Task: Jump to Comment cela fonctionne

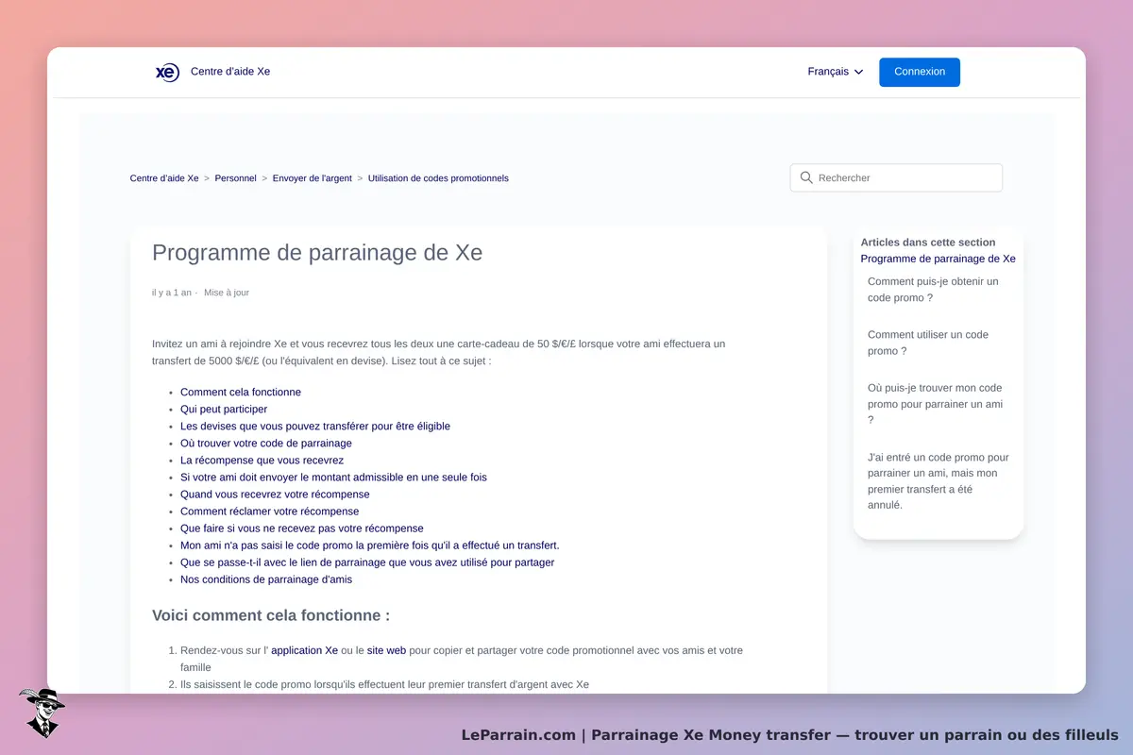Action: click(x=241, y=393)
